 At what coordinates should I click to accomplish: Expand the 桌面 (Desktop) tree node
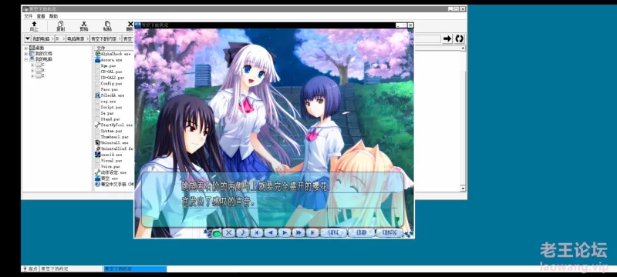click(x=26, y=48)
